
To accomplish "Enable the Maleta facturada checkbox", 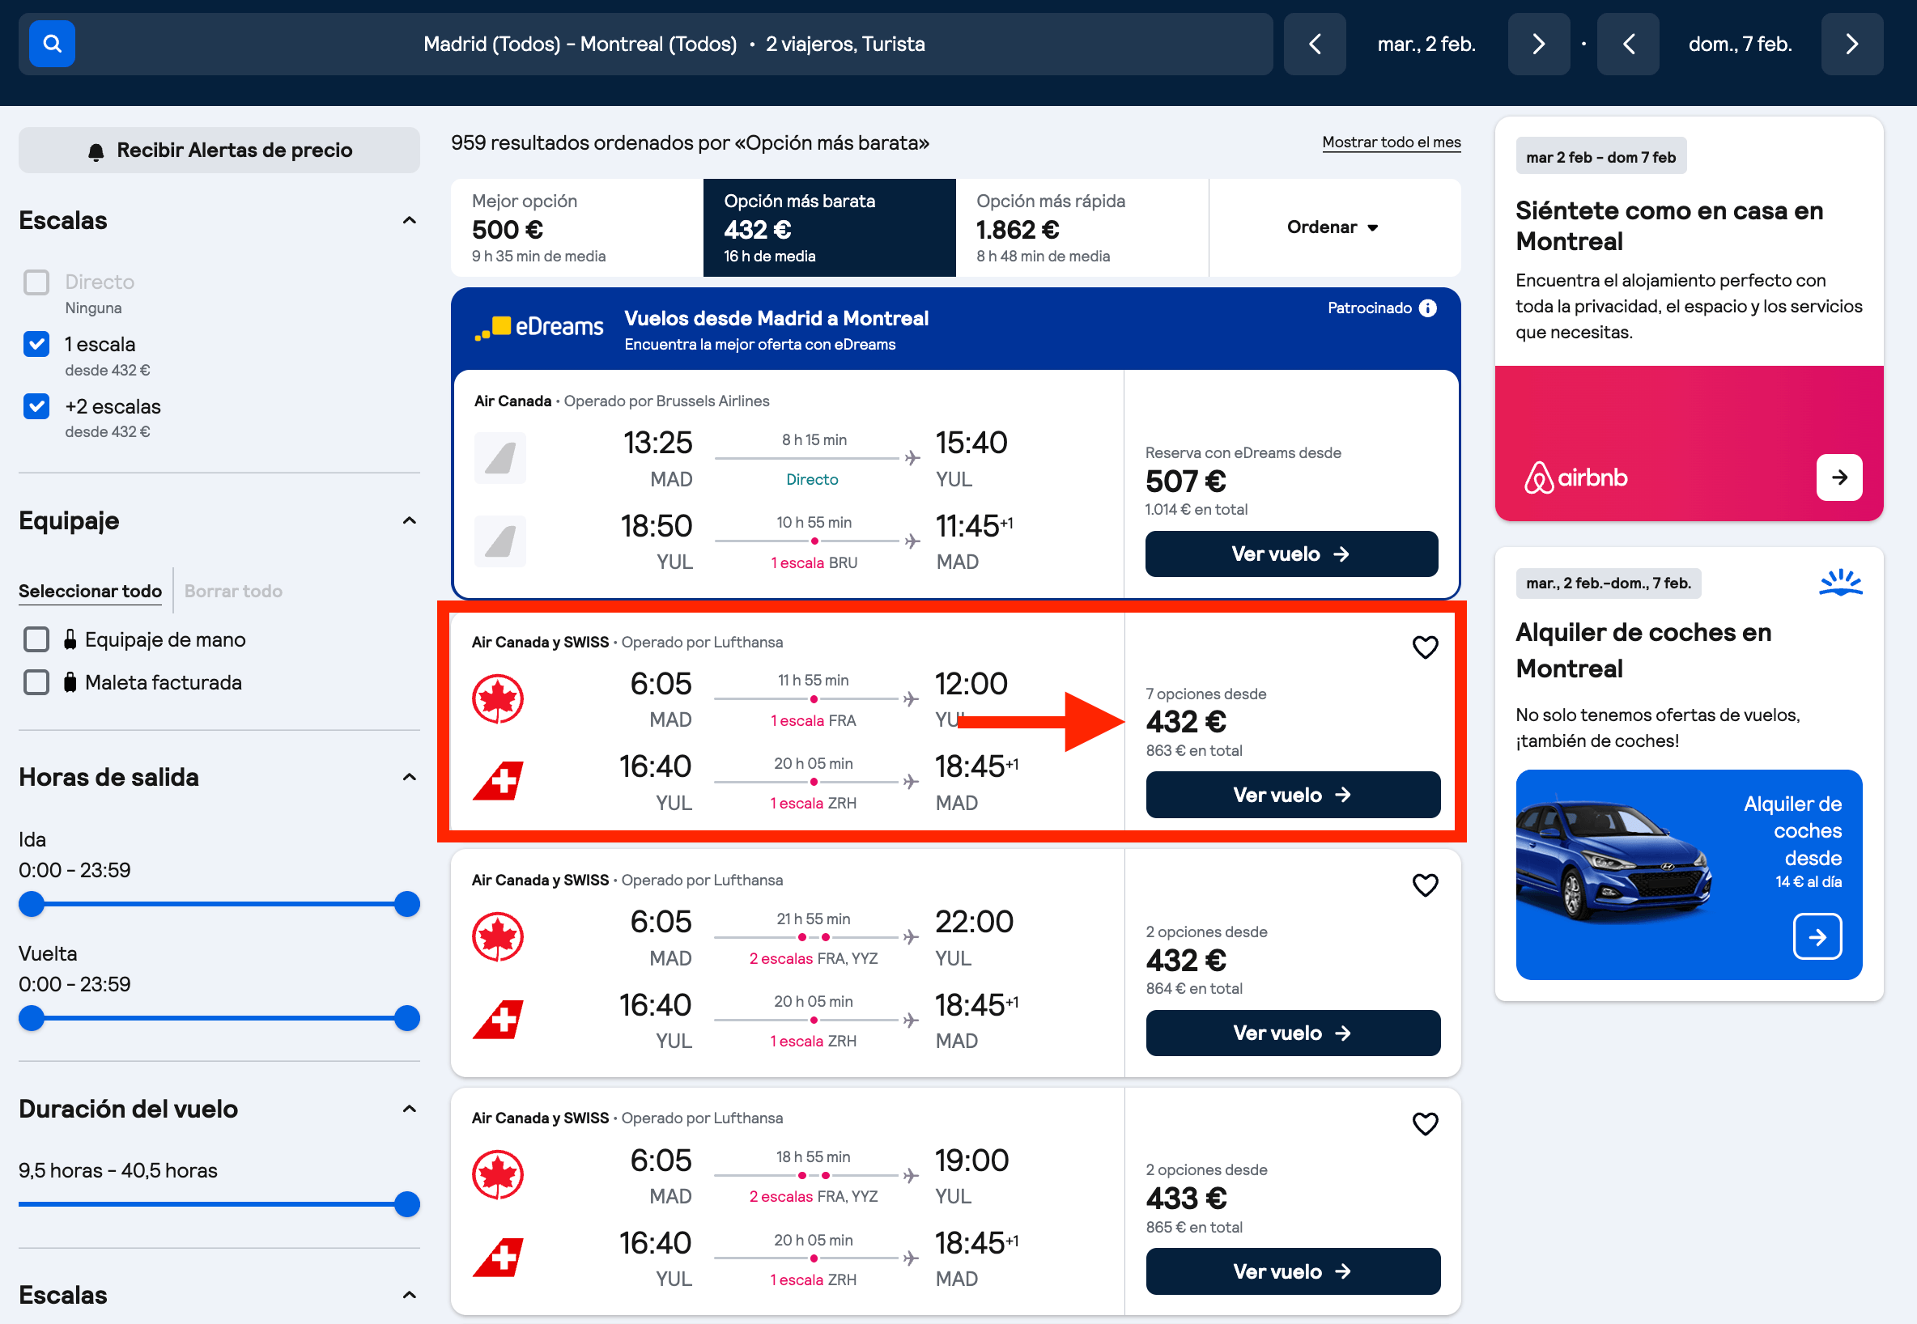I will [x=36, y=683].
